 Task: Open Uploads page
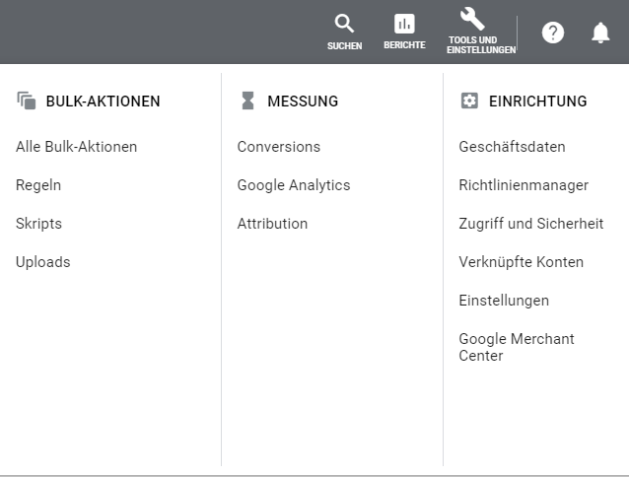tap(43, 262)
